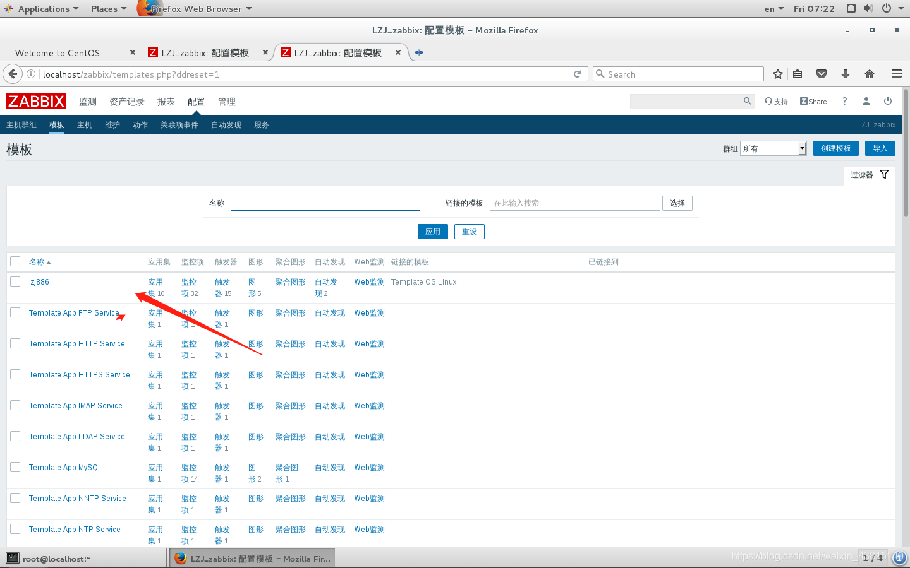Reload the page with the refresh icon

click(x=577, y=74)
